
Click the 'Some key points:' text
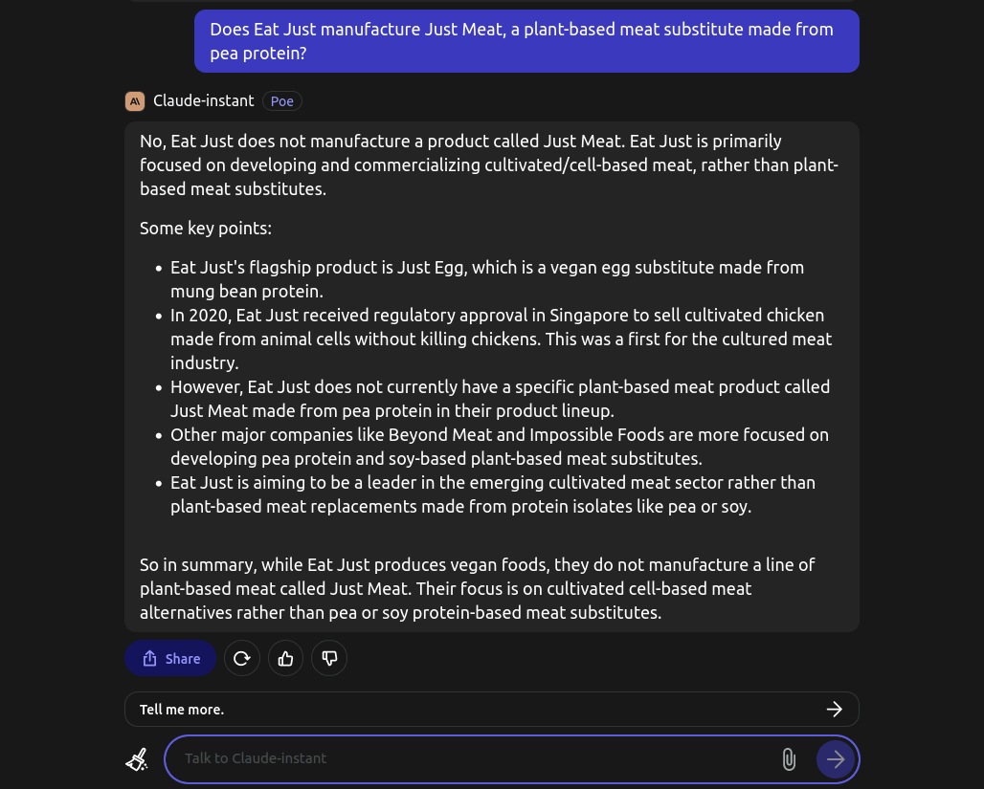[206, 228]
